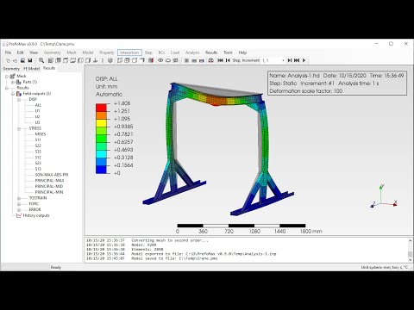Click the isometric view globe icon
The image size is (414, 310).
coord(110,60)
